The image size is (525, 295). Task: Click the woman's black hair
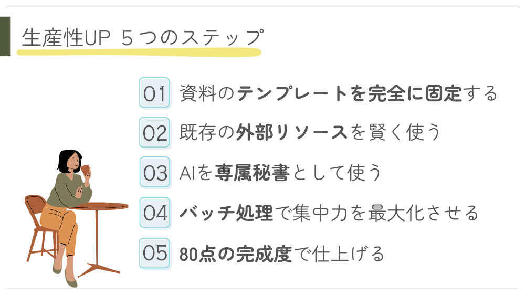(x=65, y=160)
